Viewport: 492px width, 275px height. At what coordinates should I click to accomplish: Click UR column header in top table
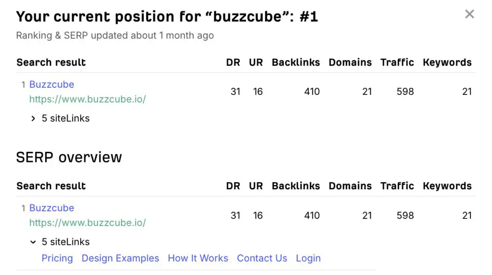tap(256, 62)
